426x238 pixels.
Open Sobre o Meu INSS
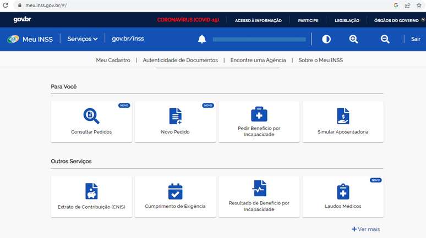[x=320, y=60]
